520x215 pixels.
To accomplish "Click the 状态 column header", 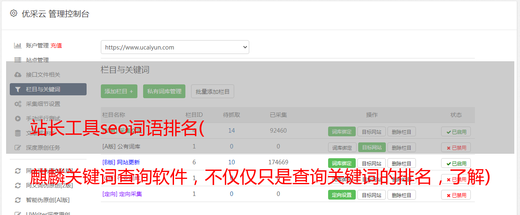I will (456, 115).
